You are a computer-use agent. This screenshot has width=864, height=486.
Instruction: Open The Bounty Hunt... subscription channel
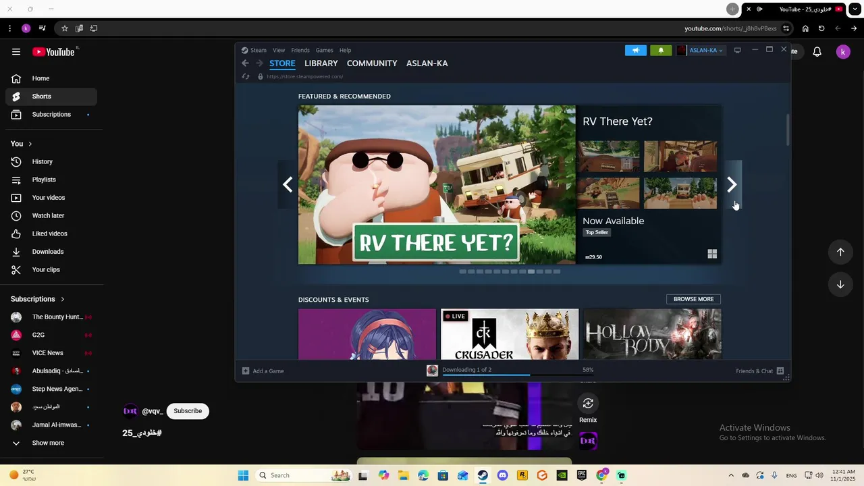click(x=51, y=317)
